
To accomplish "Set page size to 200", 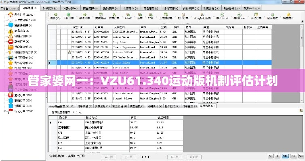I will coord(294,156).
